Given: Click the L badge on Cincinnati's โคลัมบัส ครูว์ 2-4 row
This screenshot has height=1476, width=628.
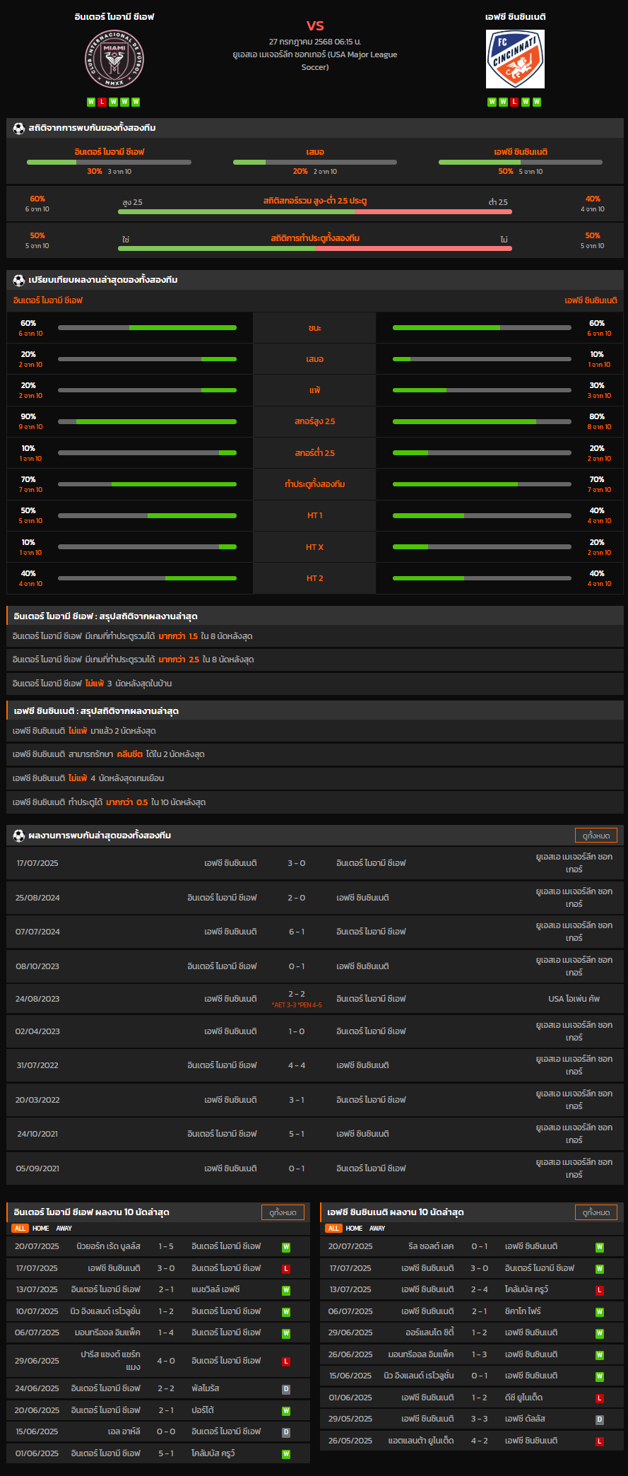Looking at the screenshot, I should point(600,1290).
